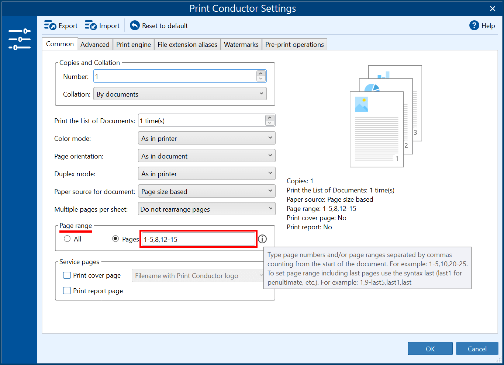
Task: Click the OK button
Action: [430, 349]
